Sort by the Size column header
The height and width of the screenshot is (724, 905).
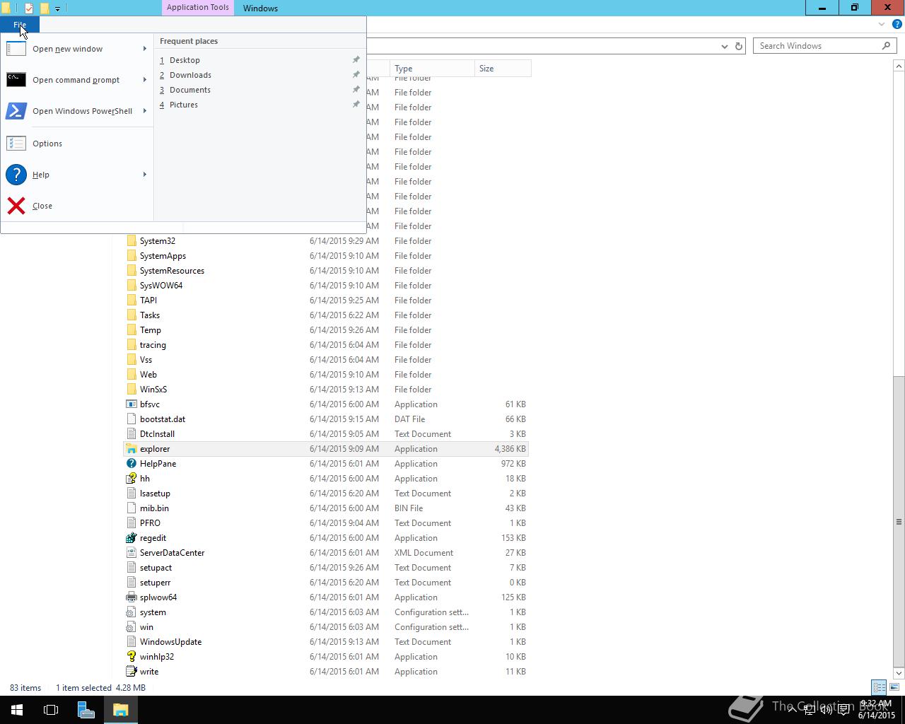point(503,69)
